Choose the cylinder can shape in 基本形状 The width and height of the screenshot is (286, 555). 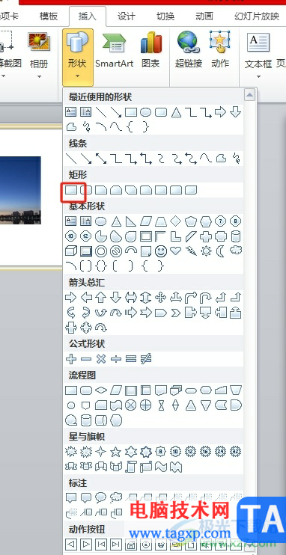click(236, 236)
